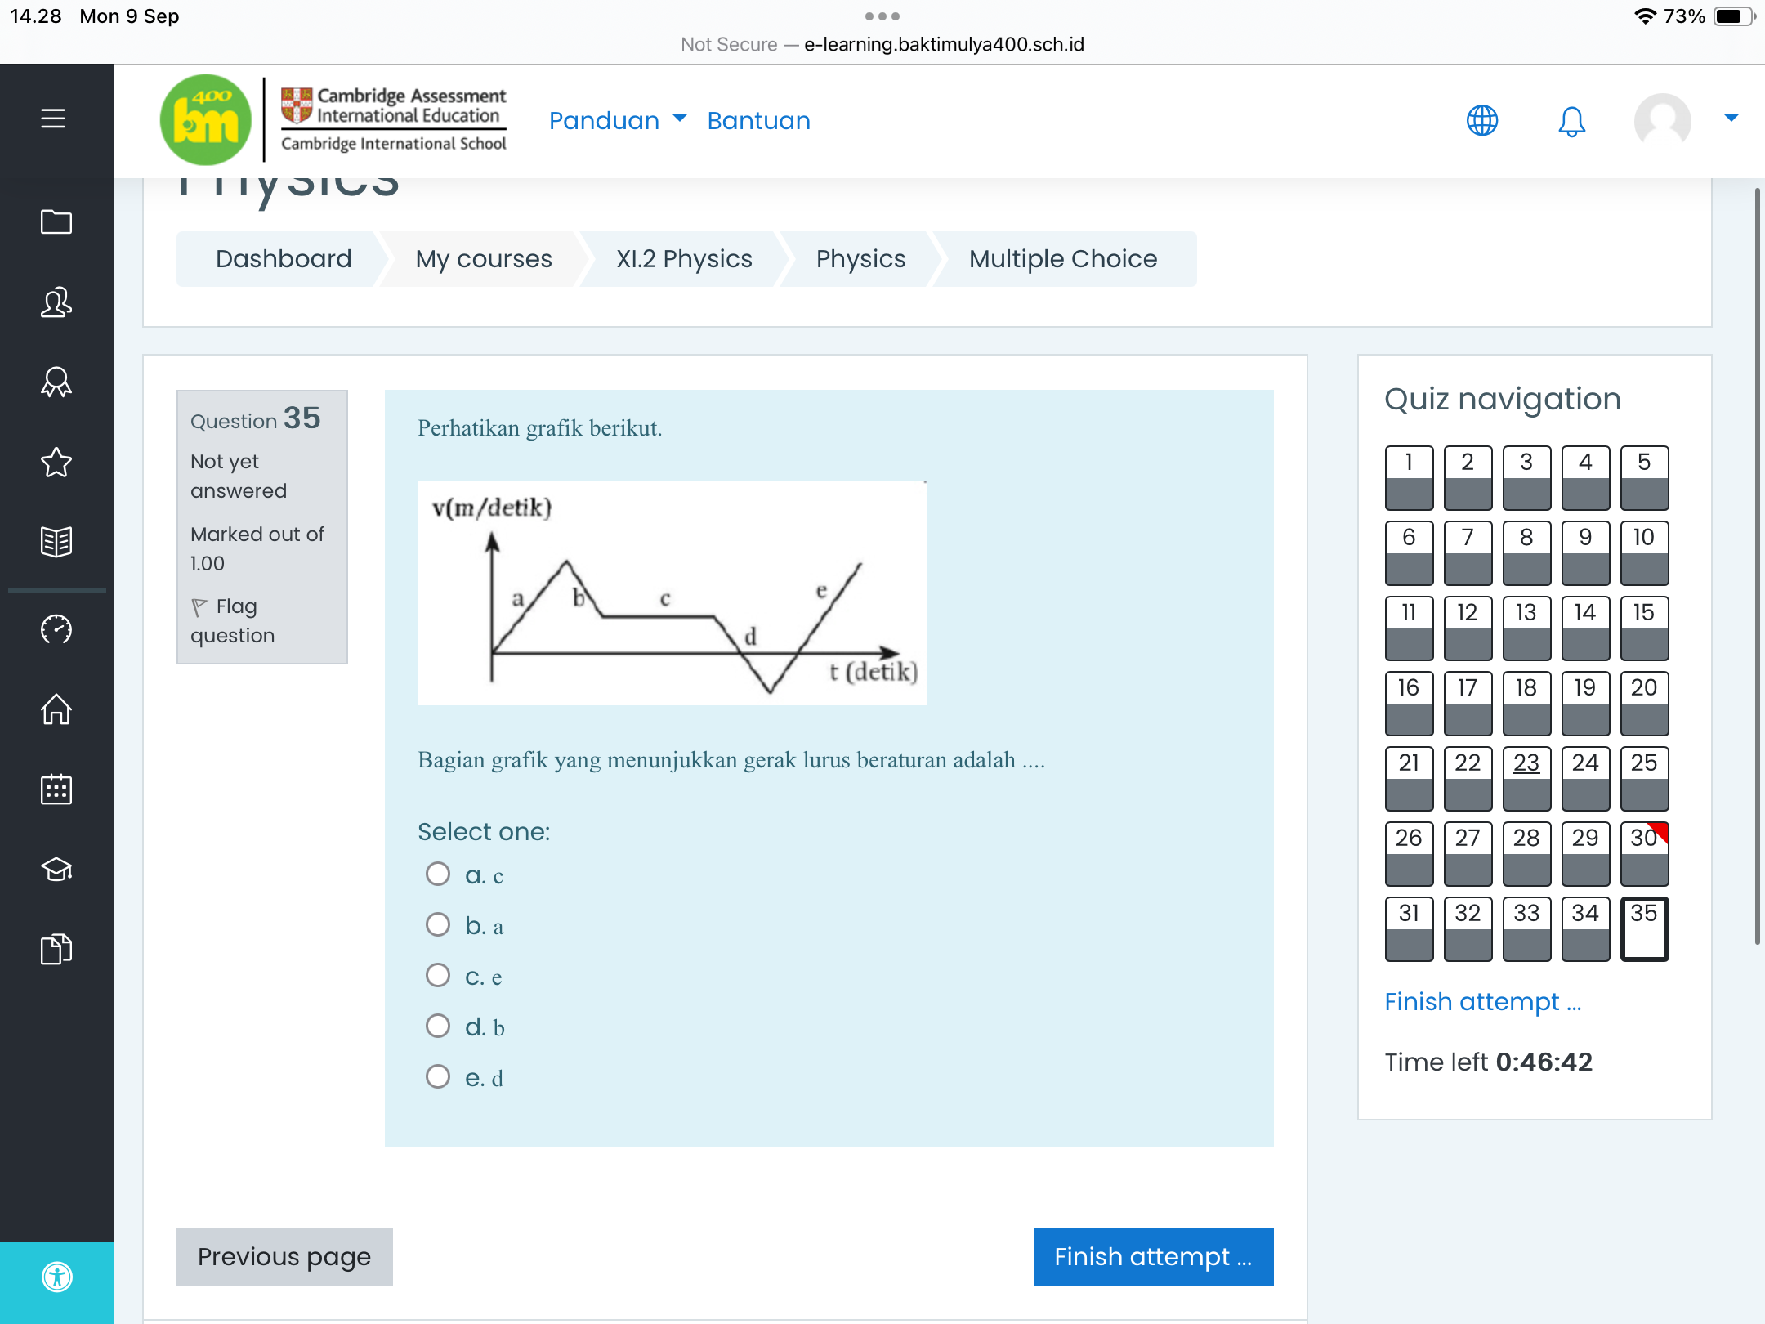
Task: Tap the three-dot multitasking control at top
Action: point(882,16)
